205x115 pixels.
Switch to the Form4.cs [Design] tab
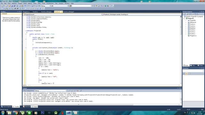coord(46,12)
